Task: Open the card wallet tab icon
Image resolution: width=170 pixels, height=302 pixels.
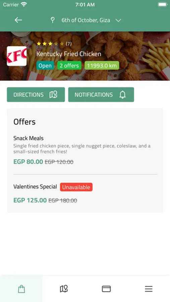Action: (106, 289)
